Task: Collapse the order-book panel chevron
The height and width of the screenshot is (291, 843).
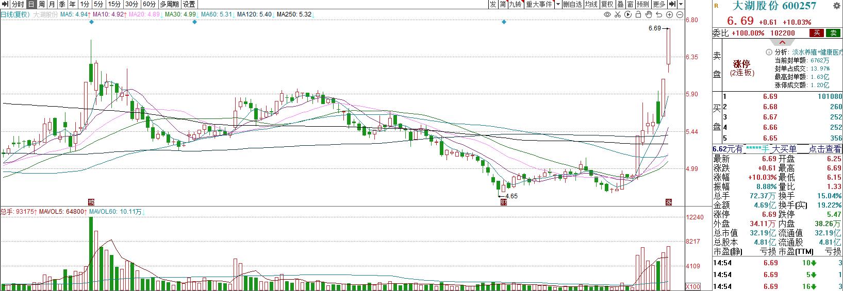Action: pyautogui.click(x=781, y=42)
